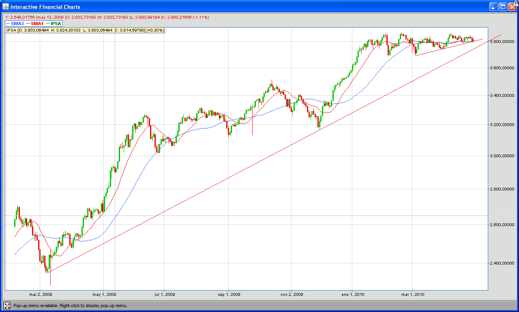Click the 2.600,00000 price axis label
This screenshot has height=312, width=519.
502,224
